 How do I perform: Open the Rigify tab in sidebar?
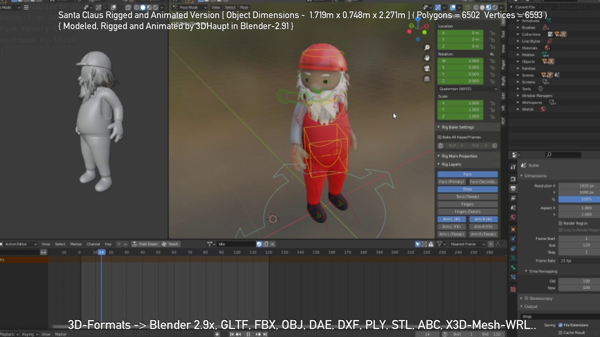[503, 80]
